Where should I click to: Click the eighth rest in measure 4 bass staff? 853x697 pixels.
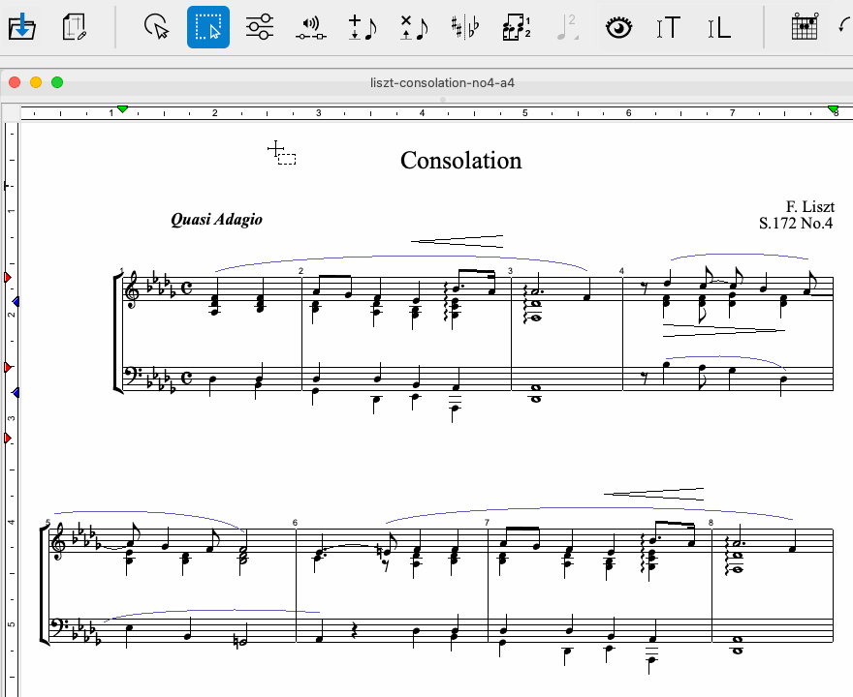pyautogui.click(x=646, y=377)
